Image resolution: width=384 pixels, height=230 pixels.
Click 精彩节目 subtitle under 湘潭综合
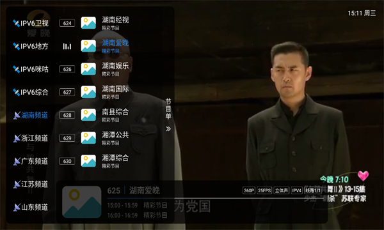(x=111, y=166)
